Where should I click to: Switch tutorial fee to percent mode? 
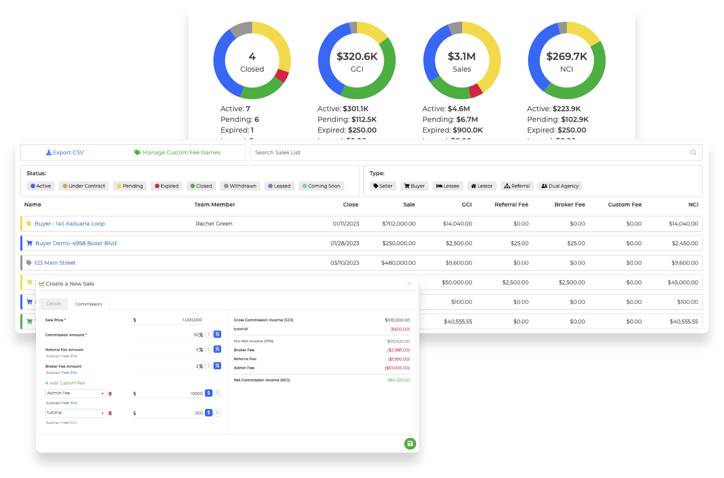217,413
